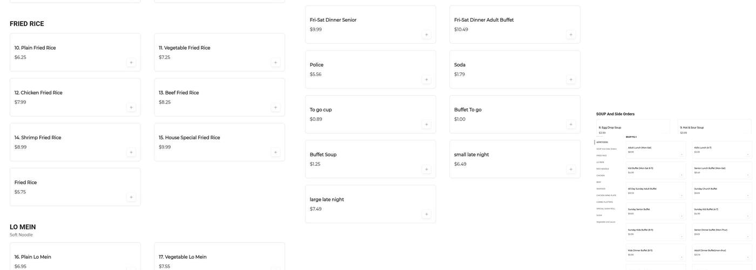Click plus icon on Police item
Viewport: 756px width, 270px height.
[427, 80]
